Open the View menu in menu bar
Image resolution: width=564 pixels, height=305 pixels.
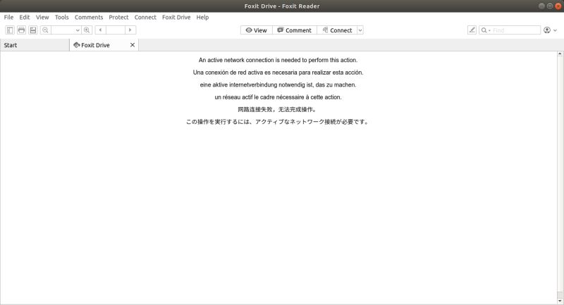coord(42,17)
